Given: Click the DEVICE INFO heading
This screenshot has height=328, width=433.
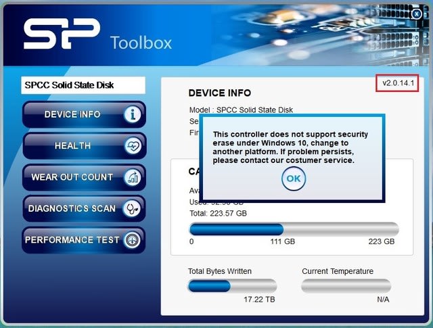Looking at the screenshot, I should [x=220, y=93].
